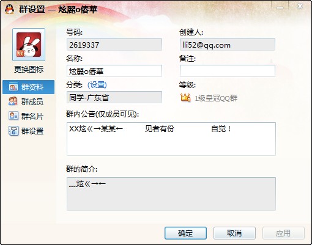The width and height of the screenshot is (312, 245).
Task: Minimize the group settings window
Action: click(280, 7)
